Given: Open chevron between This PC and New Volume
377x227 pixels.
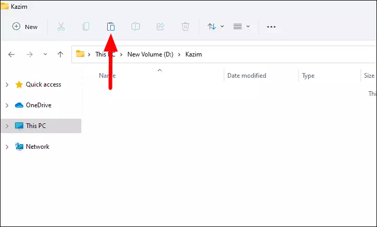Looking at the screenshot, I should (121, 54).
